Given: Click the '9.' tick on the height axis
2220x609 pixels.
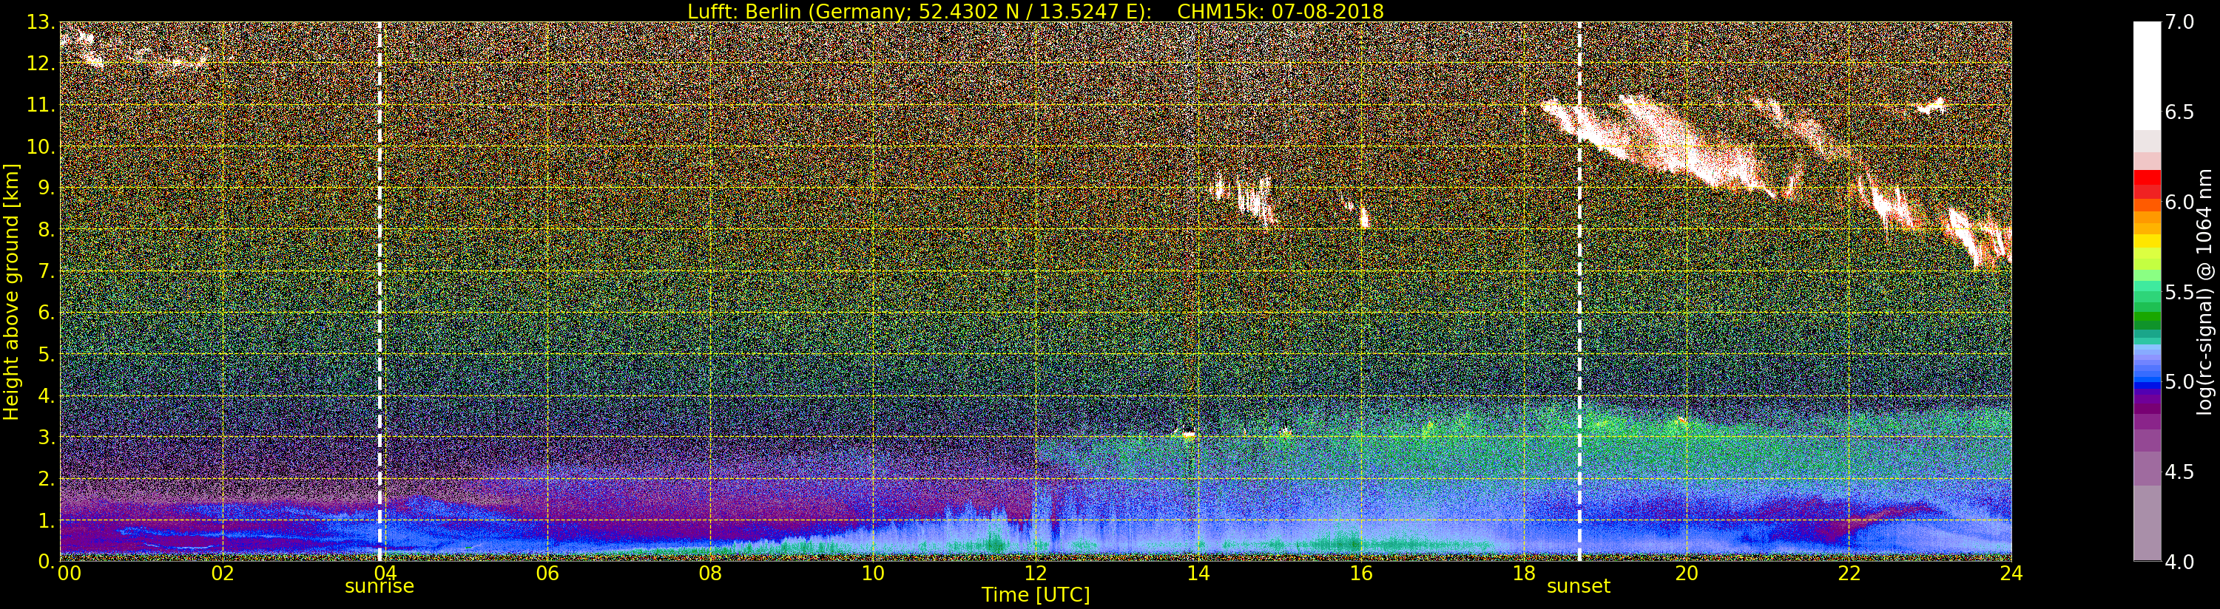Looking at the screenshot, I should (x=47, y=188).
